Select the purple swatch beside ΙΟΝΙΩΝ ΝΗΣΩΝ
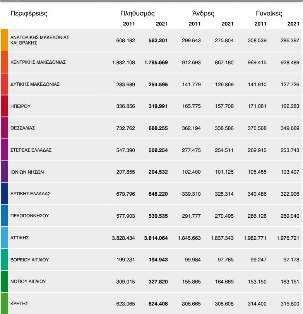Image resolution: width=303 pixels, height=314 pixels. click(4, 172)
